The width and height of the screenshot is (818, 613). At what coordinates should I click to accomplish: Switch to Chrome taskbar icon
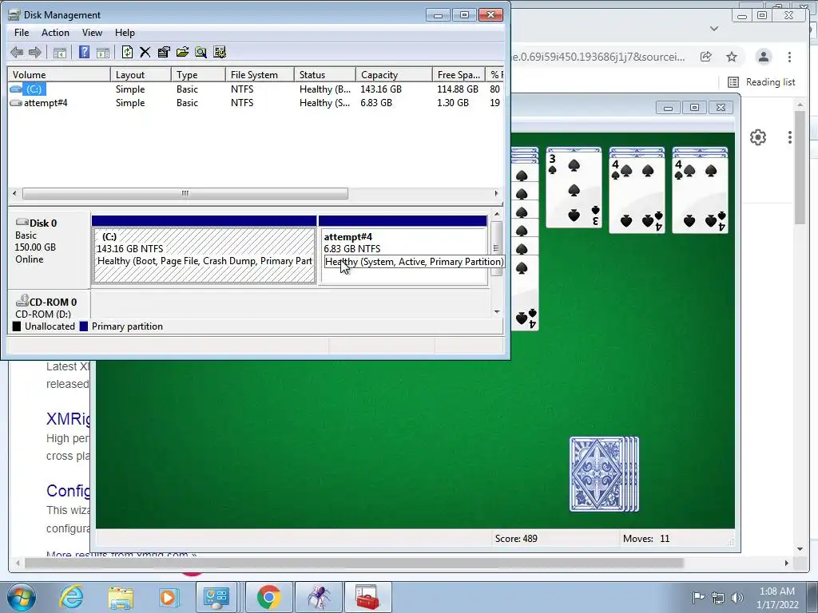tap(268, 597)
